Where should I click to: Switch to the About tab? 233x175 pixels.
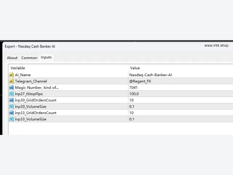[12, 58]
